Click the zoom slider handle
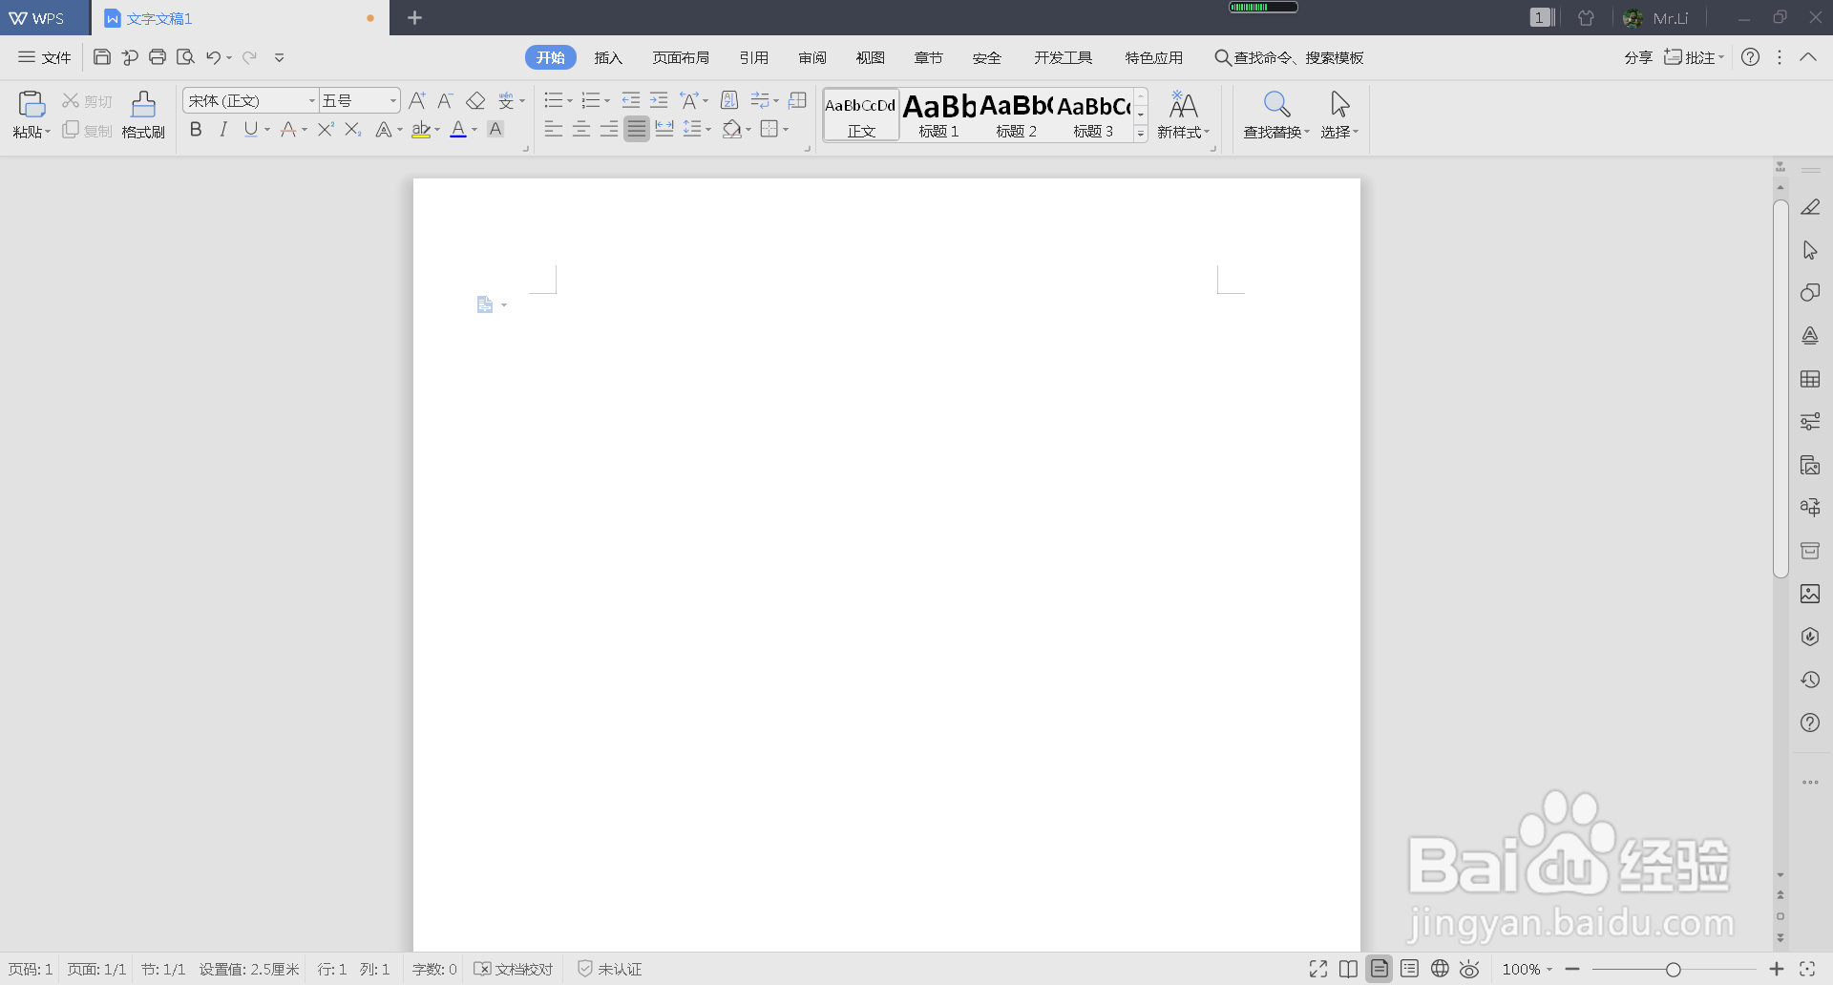Image resolution: width=1833 pixels, height=985 pixels. click(1673, 970)
